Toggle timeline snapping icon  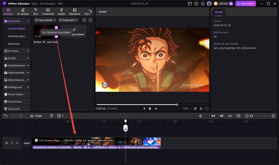[221, 116]
